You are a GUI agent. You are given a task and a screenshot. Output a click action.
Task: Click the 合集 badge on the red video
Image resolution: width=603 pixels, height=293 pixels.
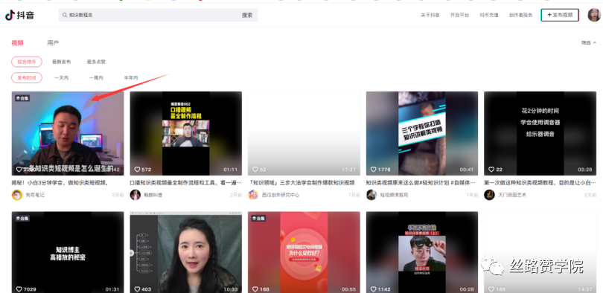(x=258, y=219)
